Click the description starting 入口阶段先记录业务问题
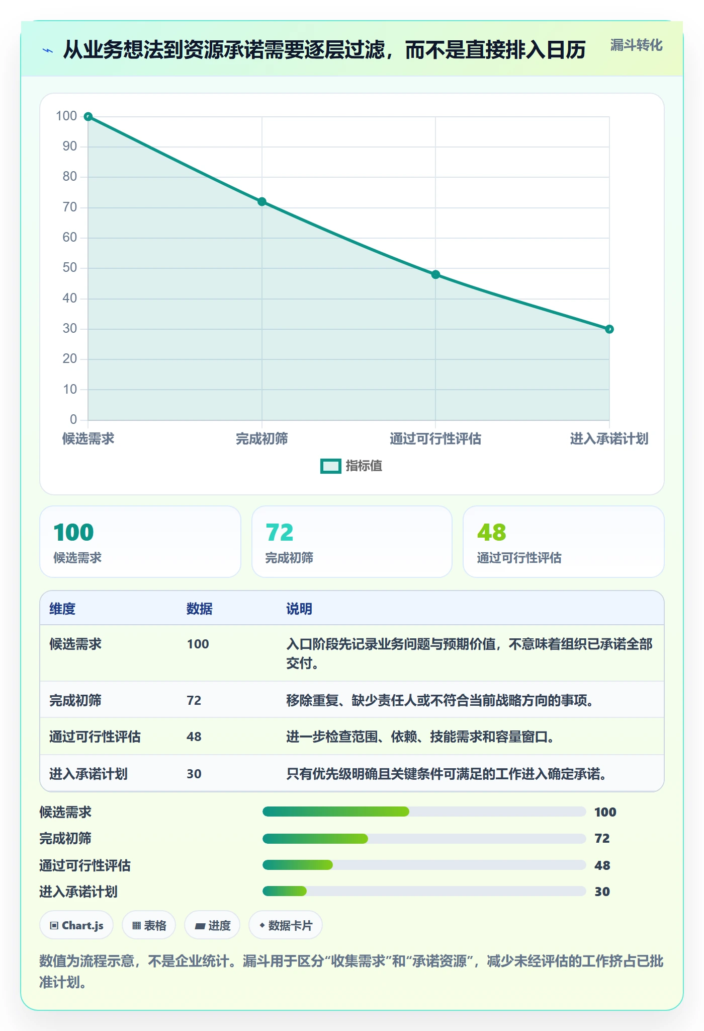This screenshot has height=1031, width=704. pos(469,653)
